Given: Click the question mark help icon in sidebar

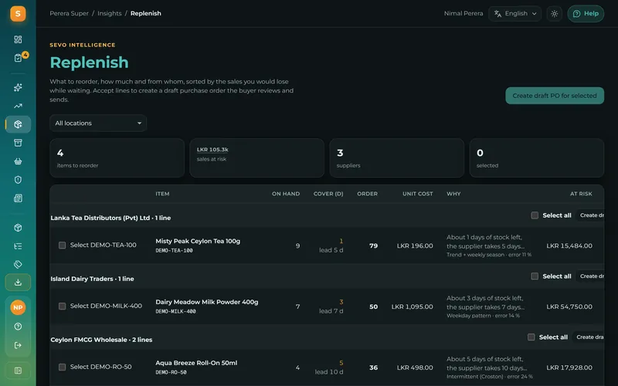Looking at the screenshot, I should tap(18, 327).
